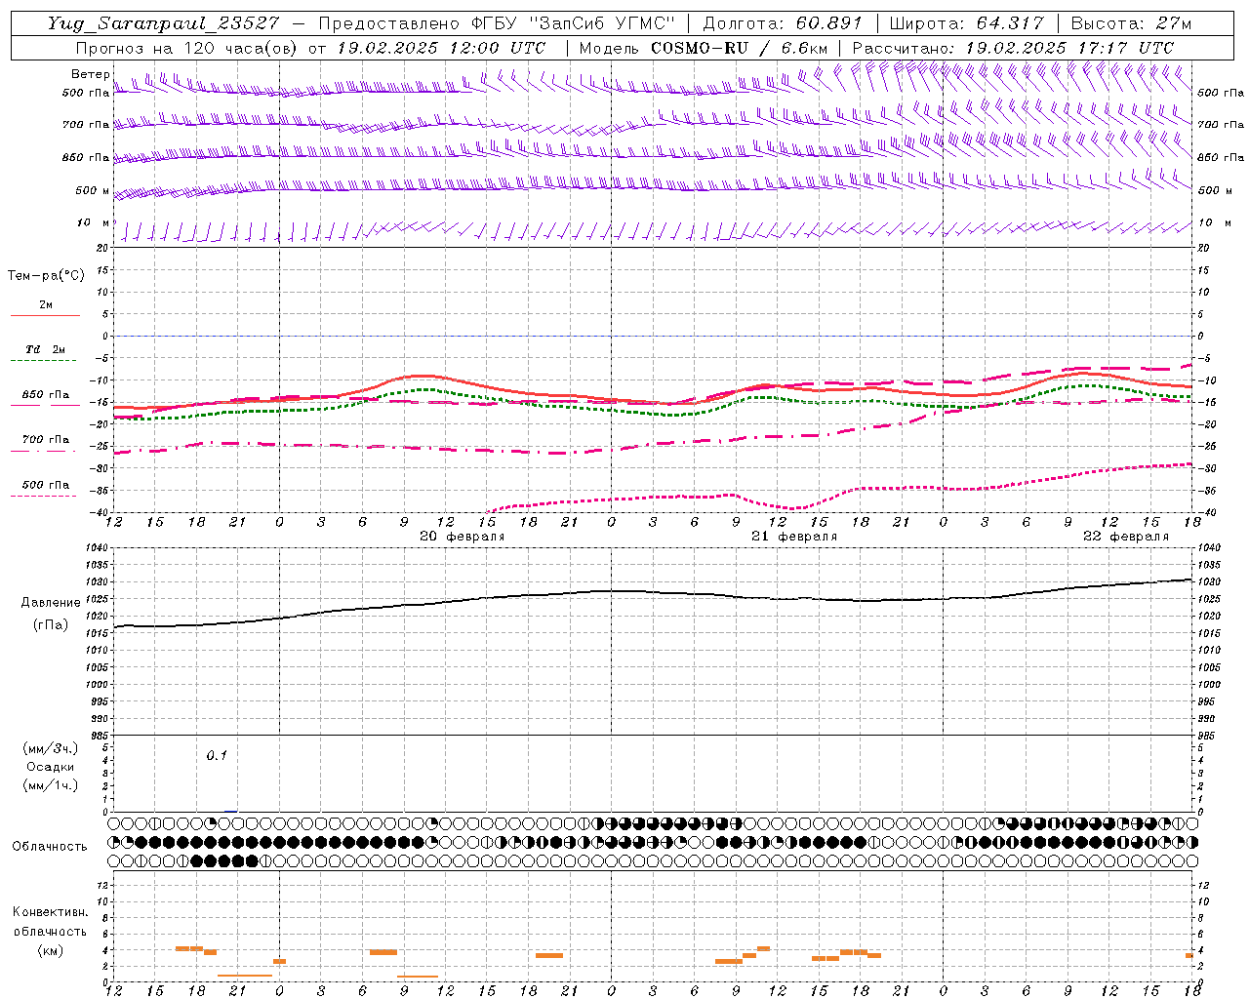Click the wind panel label "Ветер"
1249x999 pixels.
point(91,74)
